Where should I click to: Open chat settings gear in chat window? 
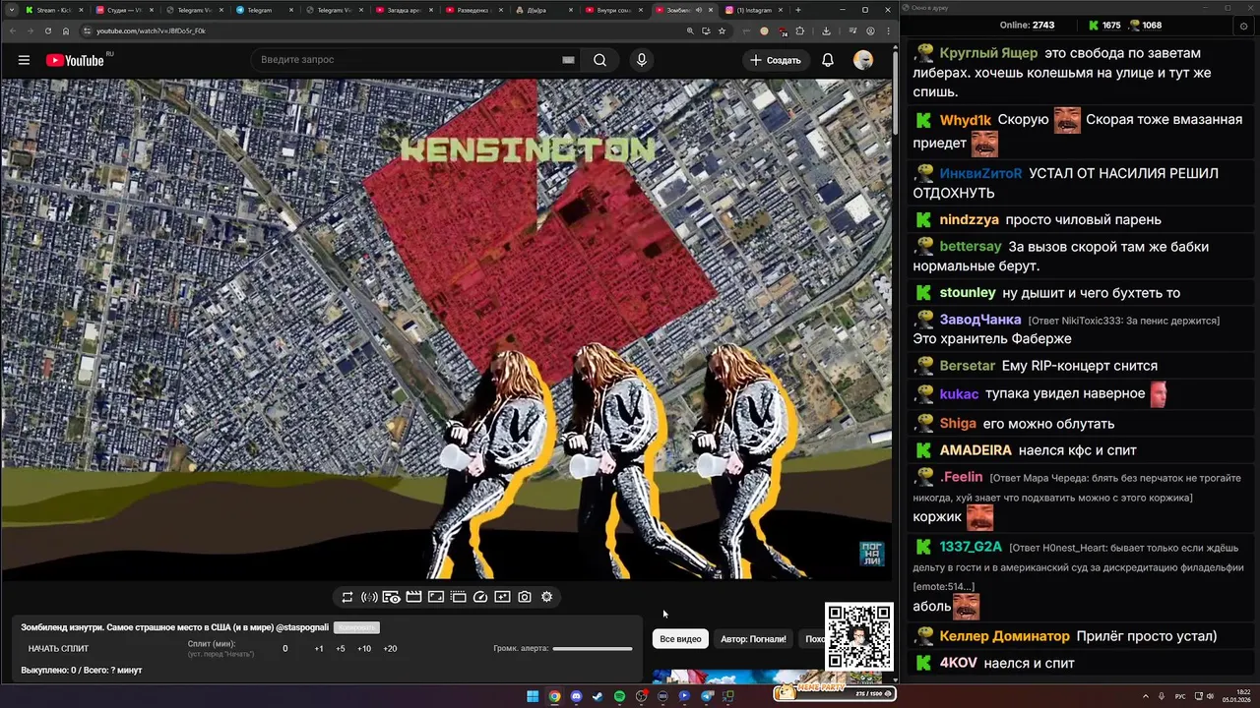pyautogui.click(x=1244, y=26)
